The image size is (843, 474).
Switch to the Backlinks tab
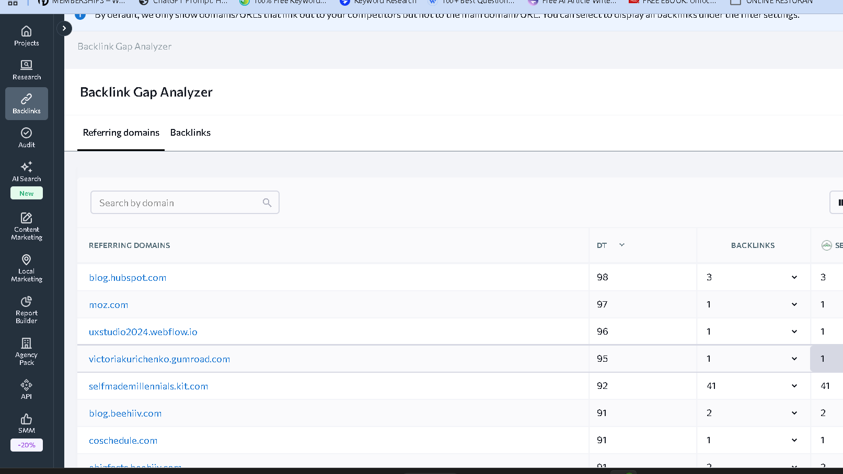pos(190,133)
